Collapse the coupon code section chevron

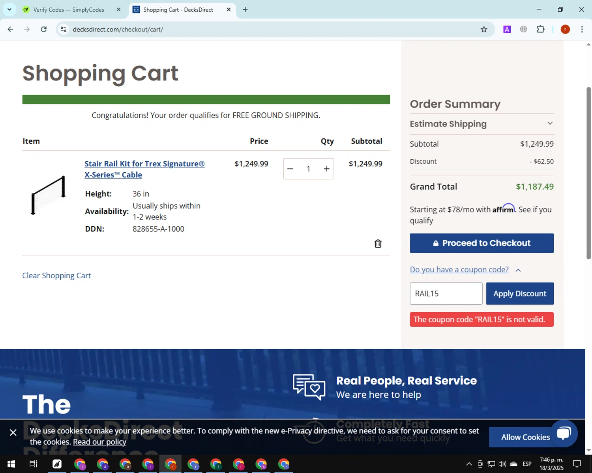click(518, 270)
